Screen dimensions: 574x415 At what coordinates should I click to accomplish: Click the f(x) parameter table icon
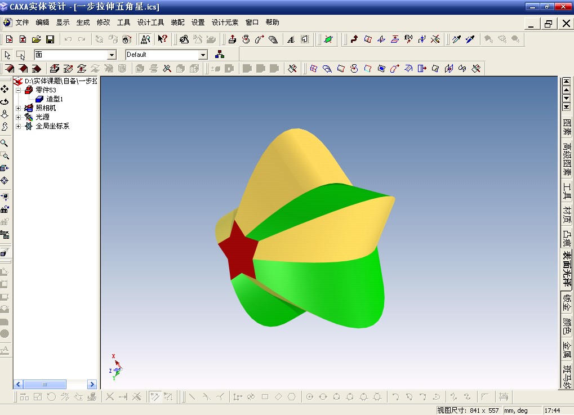408,39
